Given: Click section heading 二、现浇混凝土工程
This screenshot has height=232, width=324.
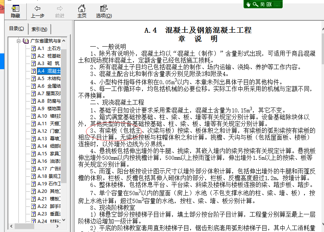Looking at the screenshot, I should point(117,102).
